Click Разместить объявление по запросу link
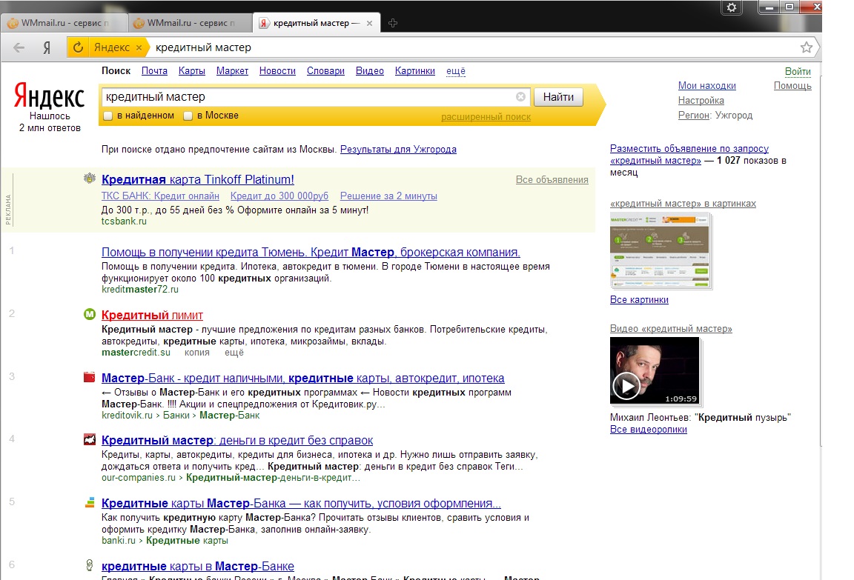This screenshot has height=580, width=854. (x=689, y=155)
